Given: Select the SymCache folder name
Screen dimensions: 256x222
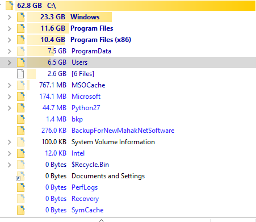Looking at the screenshot, I should 87,210.
